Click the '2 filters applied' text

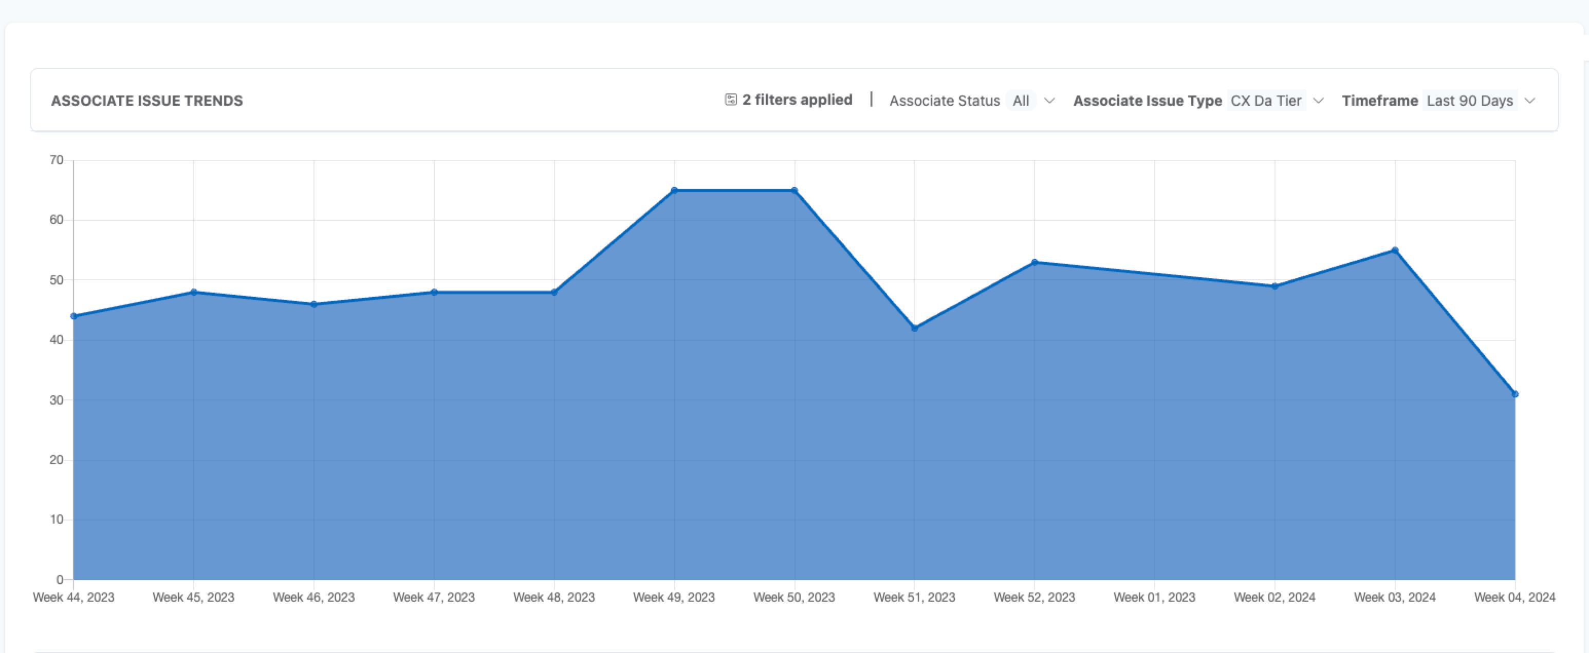797,100
